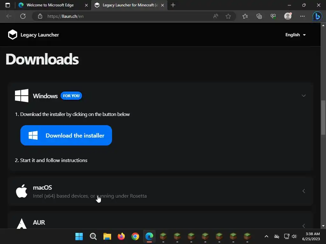Image resolution: width=326 pixels, height=244 pixels.
Task: Open the Bing chat sidebar button
Action: [x=317, y=16]
